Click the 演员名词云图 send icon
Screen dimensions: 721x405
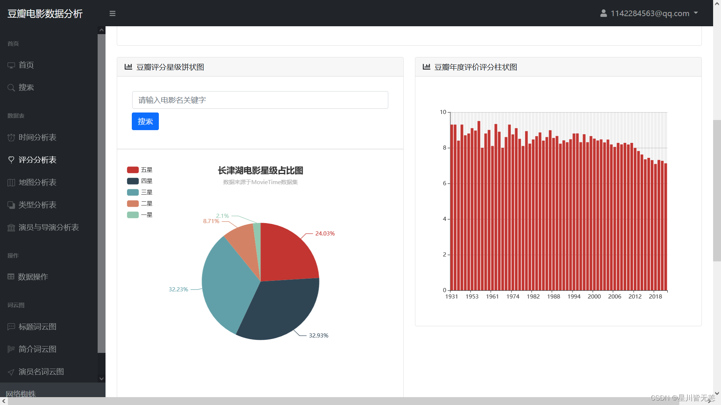point(11,372)
